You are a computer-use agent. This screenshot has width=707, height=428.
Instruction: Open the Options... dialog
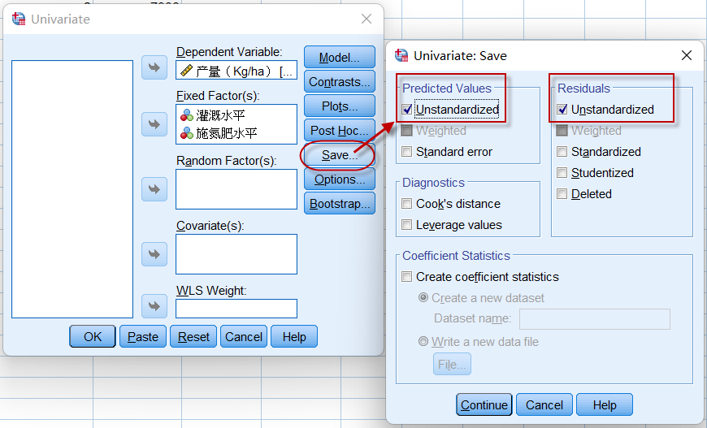pyautogui.click(x=339, y=179)
